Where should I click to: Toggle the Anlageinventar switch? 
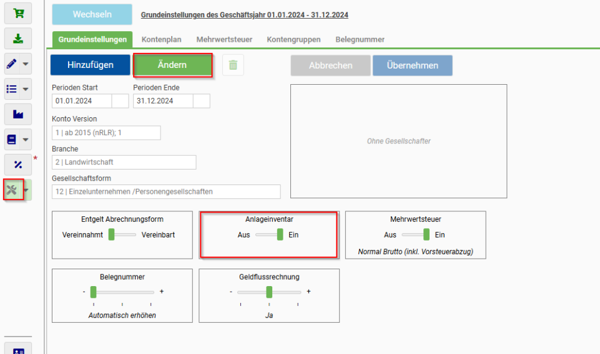[x=269, y=234]
